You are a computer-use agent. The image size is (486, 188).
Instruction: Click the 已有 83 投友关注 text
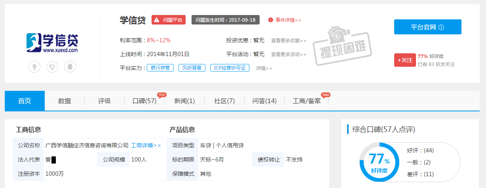tap(436, 64)
